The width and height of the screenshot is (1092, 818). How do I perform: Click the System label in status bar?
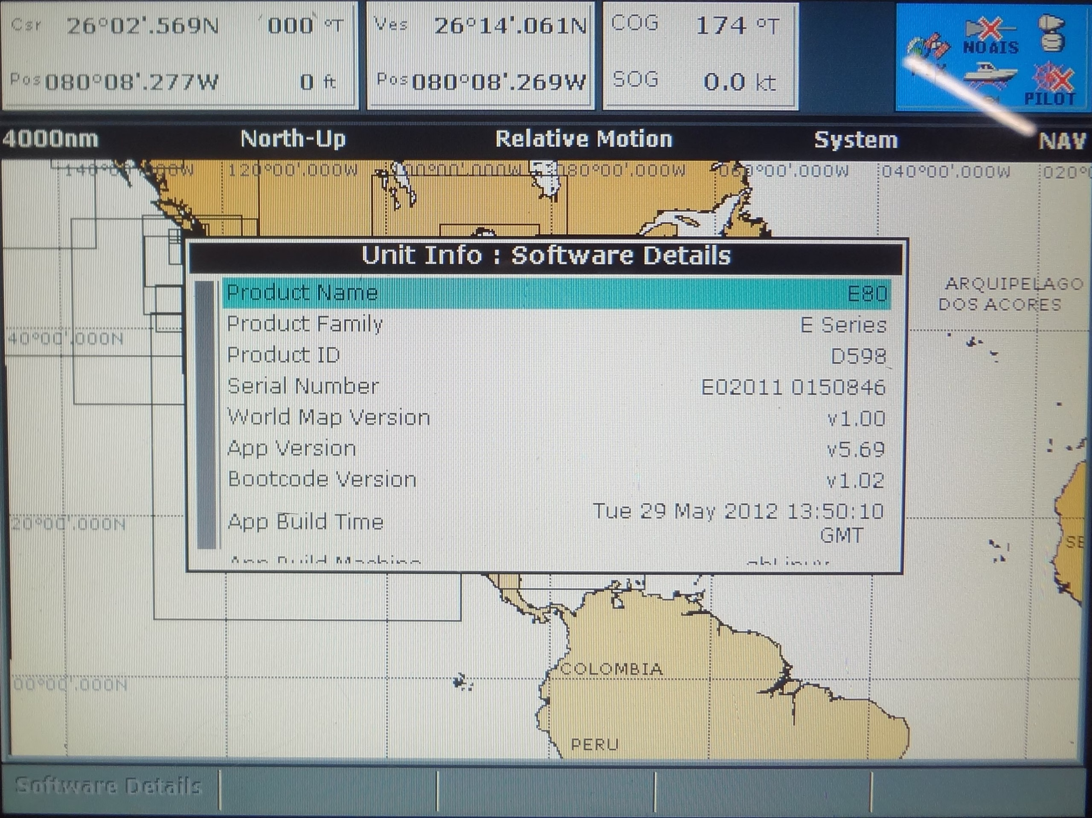[856, 140]
